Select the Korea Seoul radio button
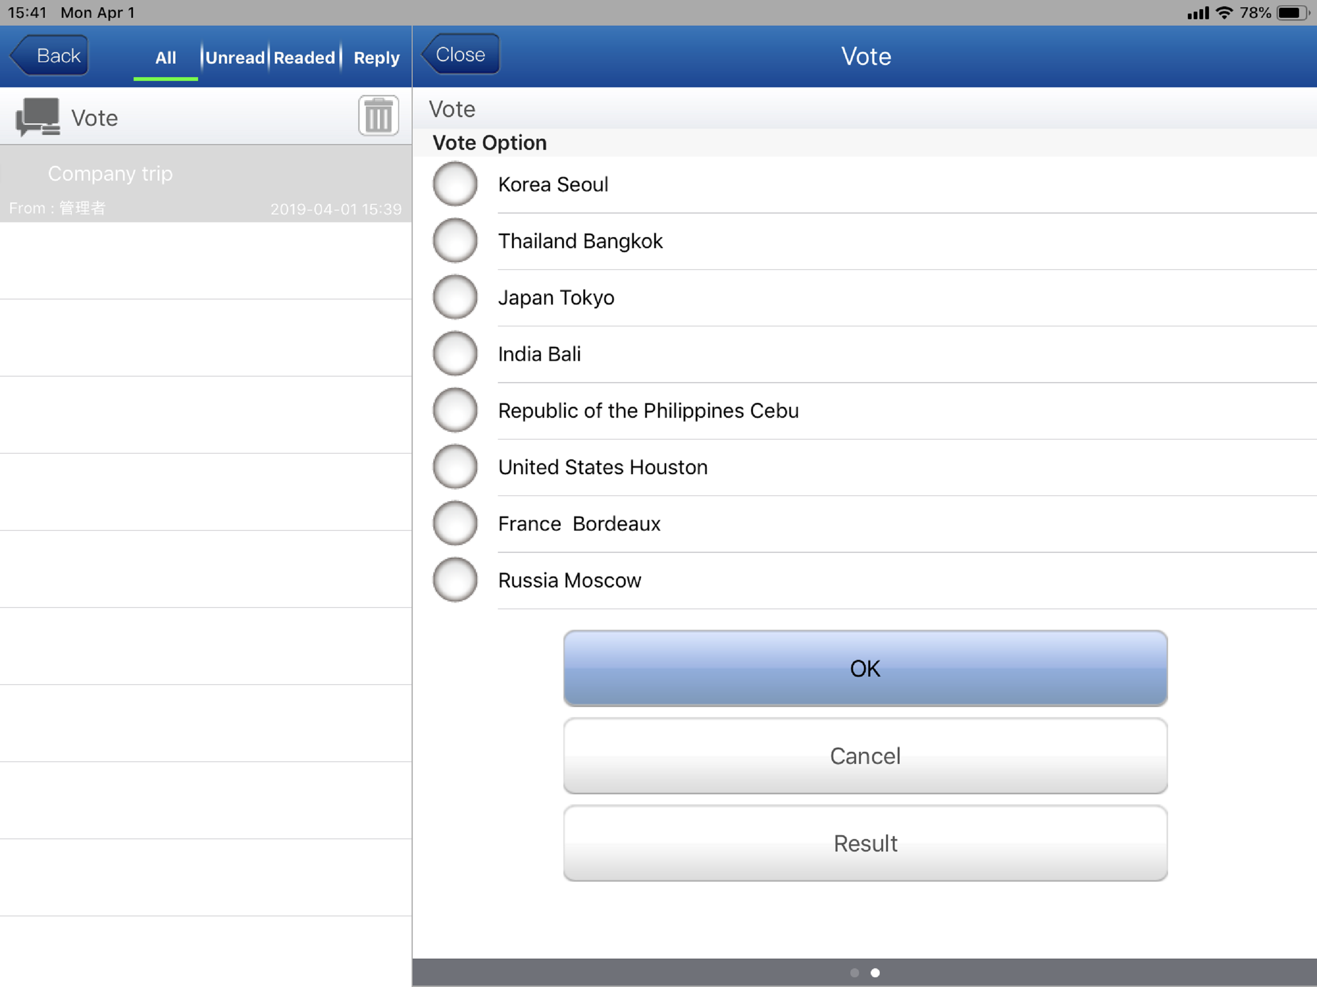 click(x=455, y=184)
